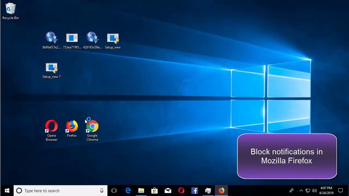Select the Setup_new 7 installer icon

[x=52, y=70]
